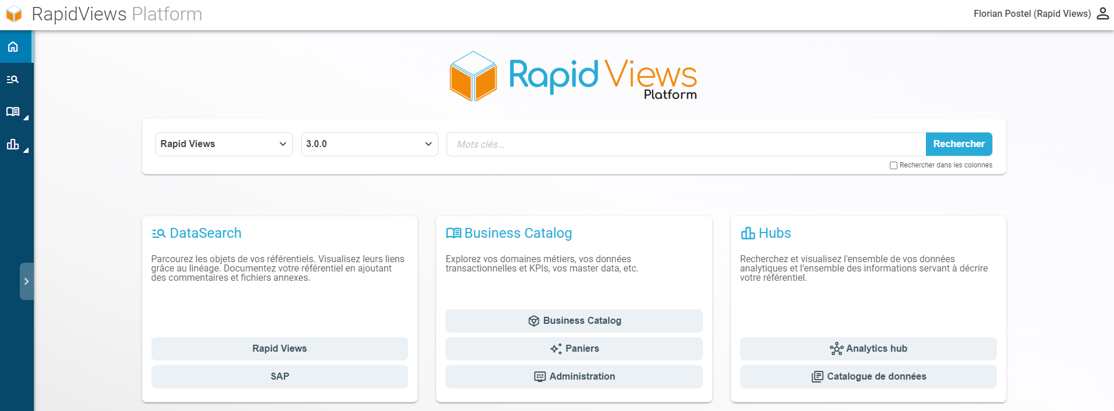Click the DataSearch card title
This screenshot has height=411, width=1114.
tap(206, 233)
